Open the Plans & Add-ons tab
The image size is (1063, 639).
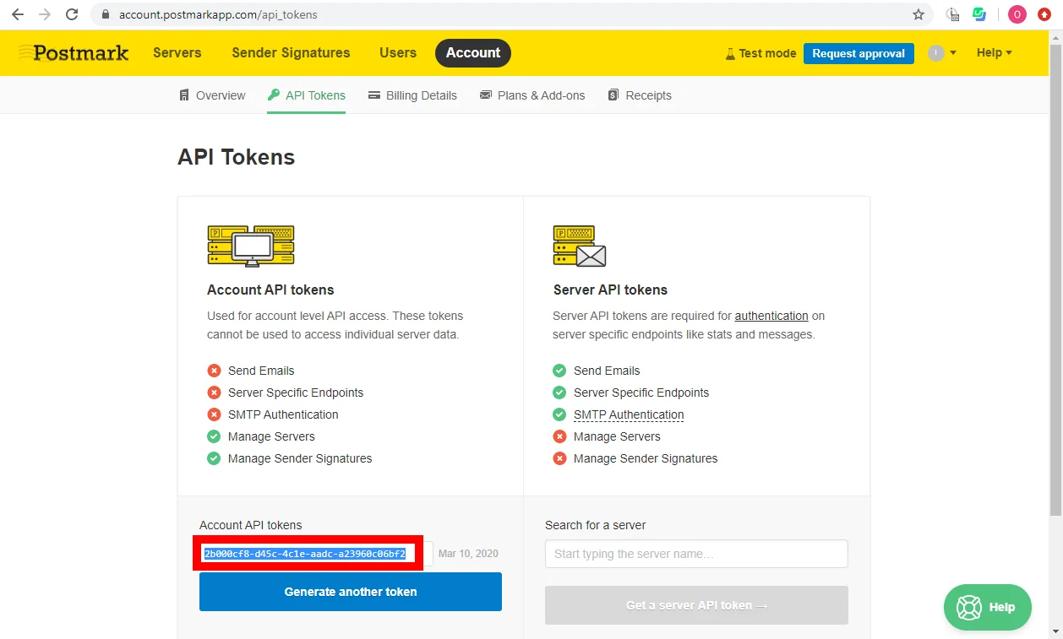click(532, 95)
